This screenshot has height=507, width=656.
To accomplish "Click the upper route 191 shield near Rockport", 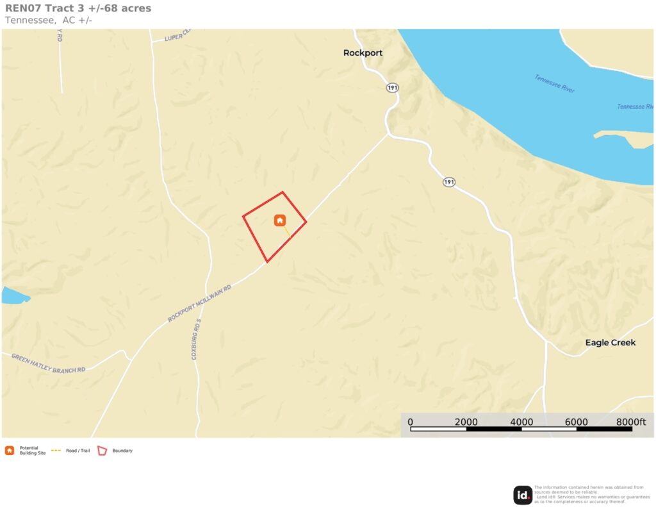I will tap(392, 88).
